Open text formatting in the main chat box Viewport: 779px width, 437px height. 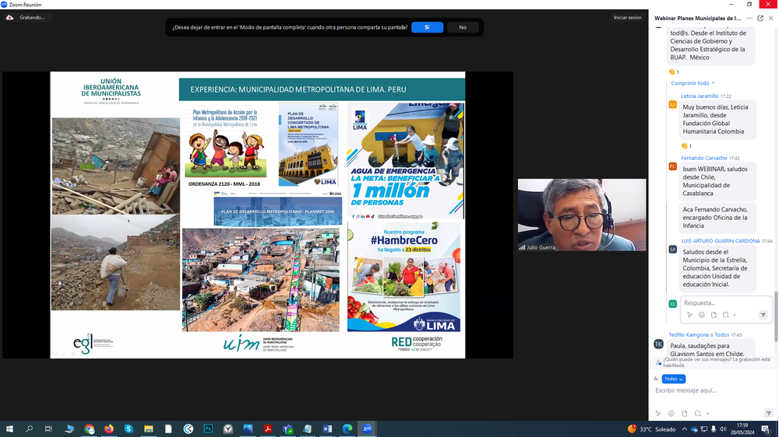pos(659,413)
